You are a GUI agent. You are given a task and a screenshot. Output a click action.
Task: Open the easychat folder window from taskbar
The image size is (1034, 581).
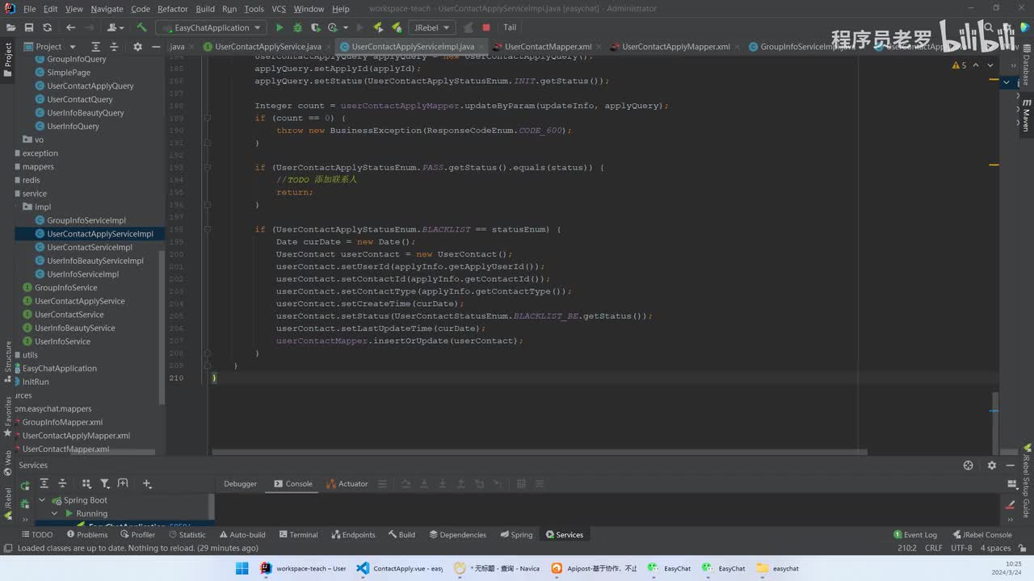coord(779,568)
